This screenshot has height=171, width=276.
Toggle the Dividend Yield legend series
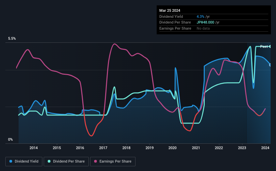point(24,162)
